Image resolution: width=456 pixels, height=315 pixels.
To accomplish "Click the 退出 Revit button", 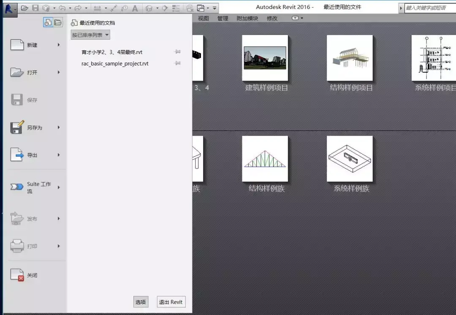I will click(171, 302).
